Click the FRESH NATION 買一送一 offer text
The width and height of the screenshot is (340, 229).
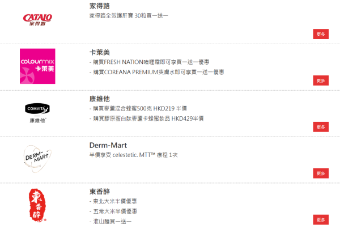[150, 62]
